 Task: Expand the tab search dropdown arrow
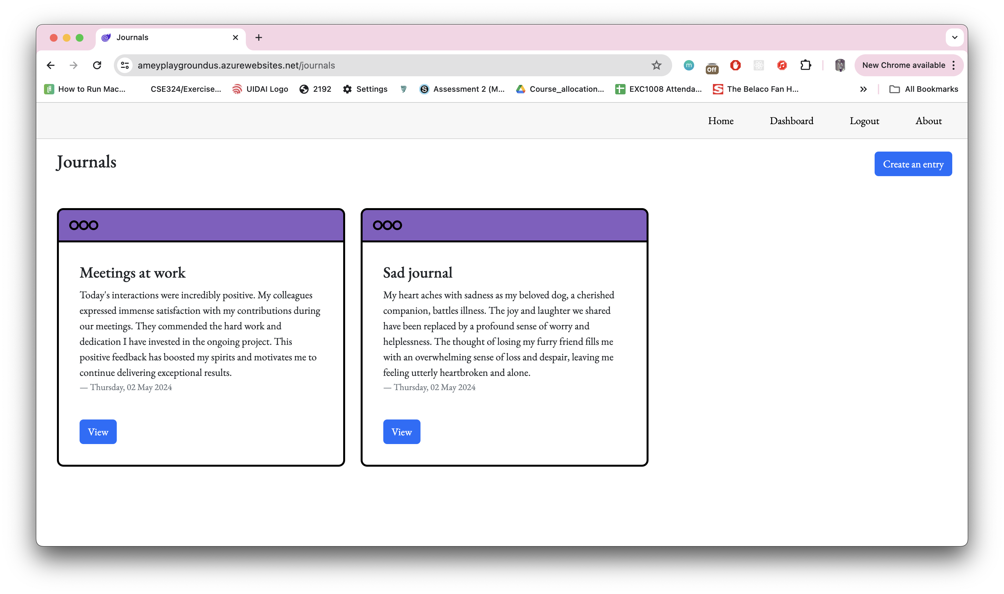tap(954, 37)
